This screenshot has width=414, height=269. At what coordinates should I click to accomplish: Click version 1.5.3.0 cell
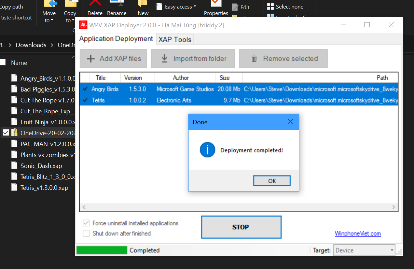(x=137, y=89)
